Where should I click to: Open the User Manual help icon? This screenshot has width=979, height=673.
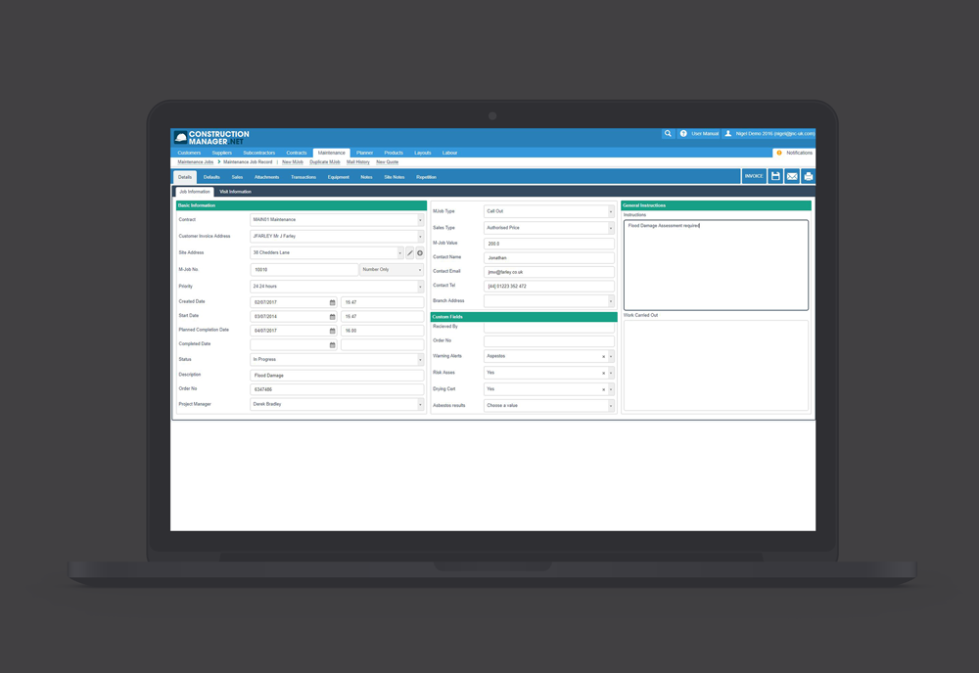[683, 134]
